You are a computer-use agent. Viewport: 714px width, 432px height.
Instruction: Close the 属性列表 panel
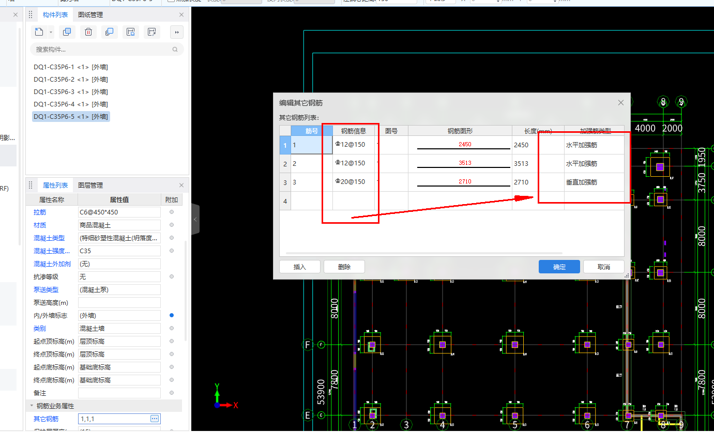pyautogui.click(x=181, y=185)
